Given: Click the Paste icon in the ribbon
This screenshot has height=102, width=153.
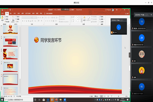Looking at the screenshot, I should [x=3, y=18].
